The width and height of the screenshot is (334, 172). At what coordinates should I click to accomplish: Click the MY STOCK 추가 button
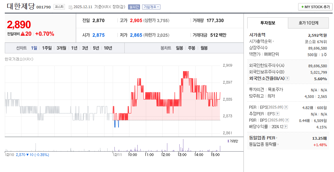point(315,7)
